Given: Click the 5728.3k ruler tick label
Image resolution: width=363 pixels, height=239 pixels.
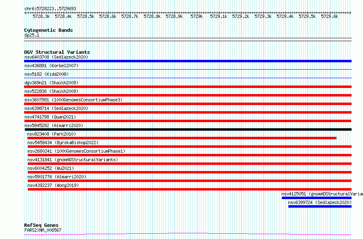Looking at the screenshot, I should point(41,16).
